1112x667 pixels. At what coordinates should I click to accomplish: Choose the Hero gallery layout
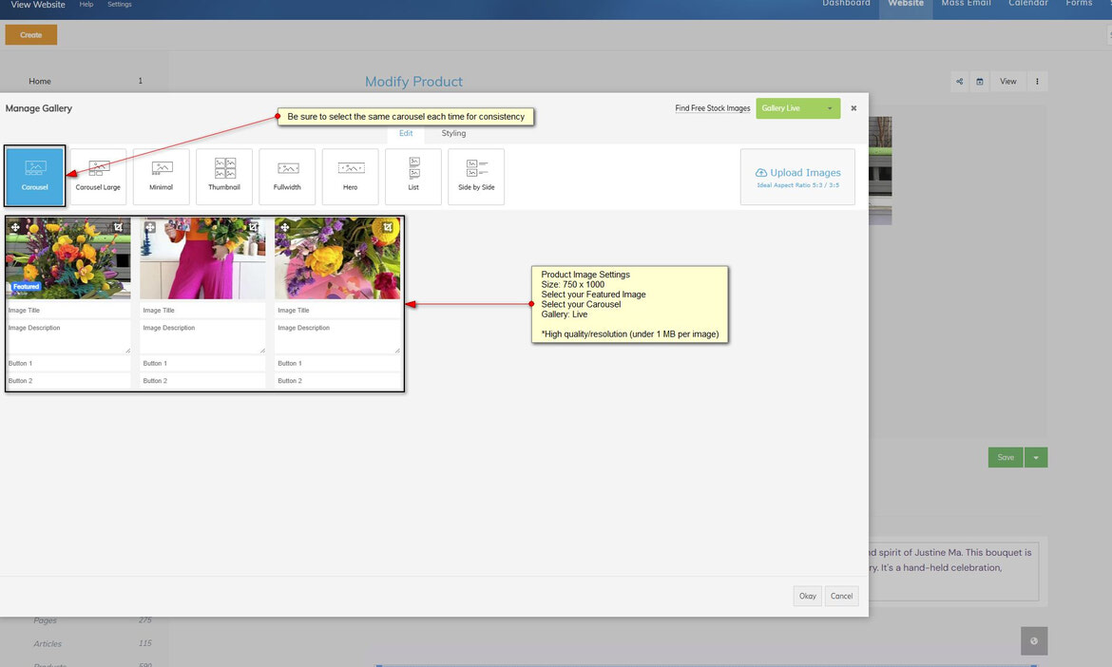click(x=351, y=177)
